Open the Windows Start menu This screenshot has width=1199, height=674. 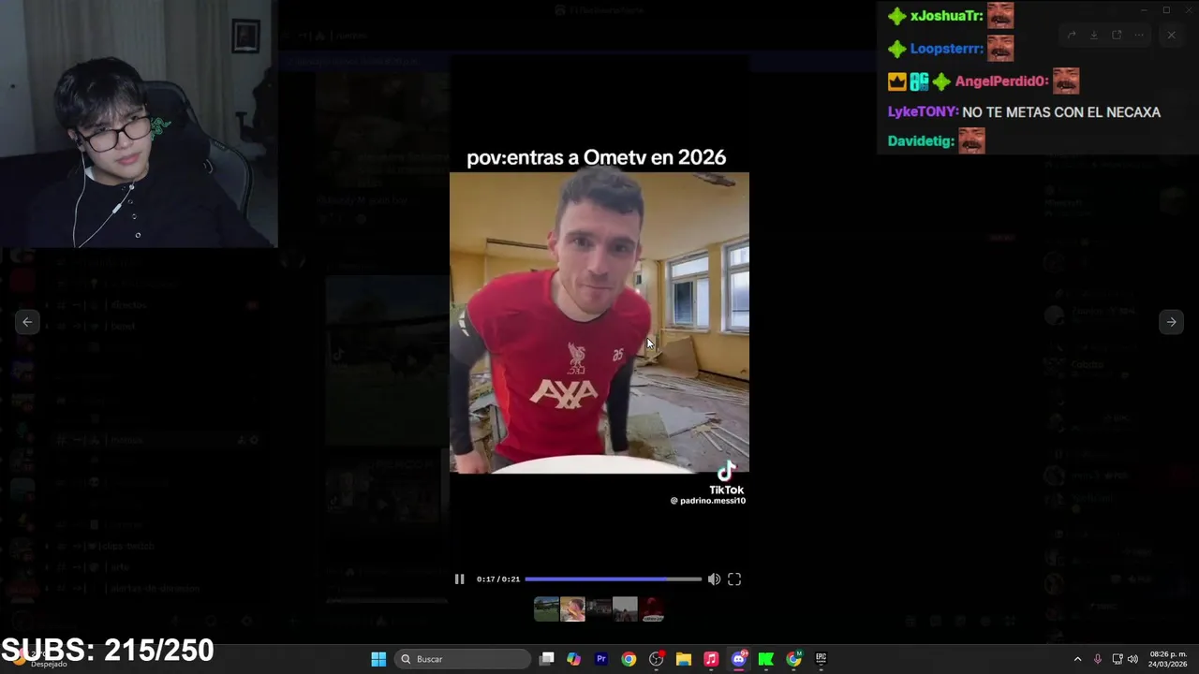(378, 659)
